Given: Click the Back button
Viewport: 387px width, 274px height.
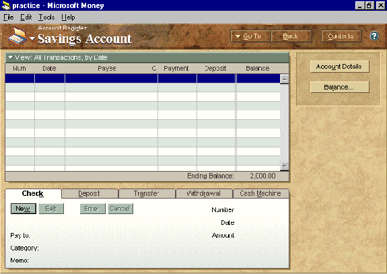Looking at the screenshot, I should point(291,36).
